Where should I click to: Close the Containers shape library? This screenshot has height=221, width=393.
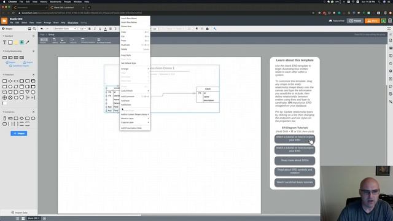[x=34, y=112]
